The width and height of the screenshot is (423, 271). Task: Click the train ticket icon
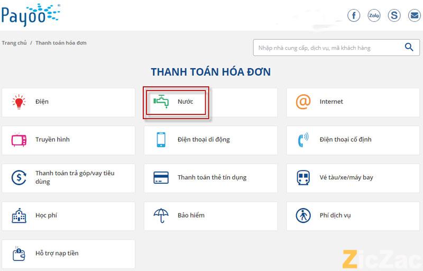[x=303, y=178]
